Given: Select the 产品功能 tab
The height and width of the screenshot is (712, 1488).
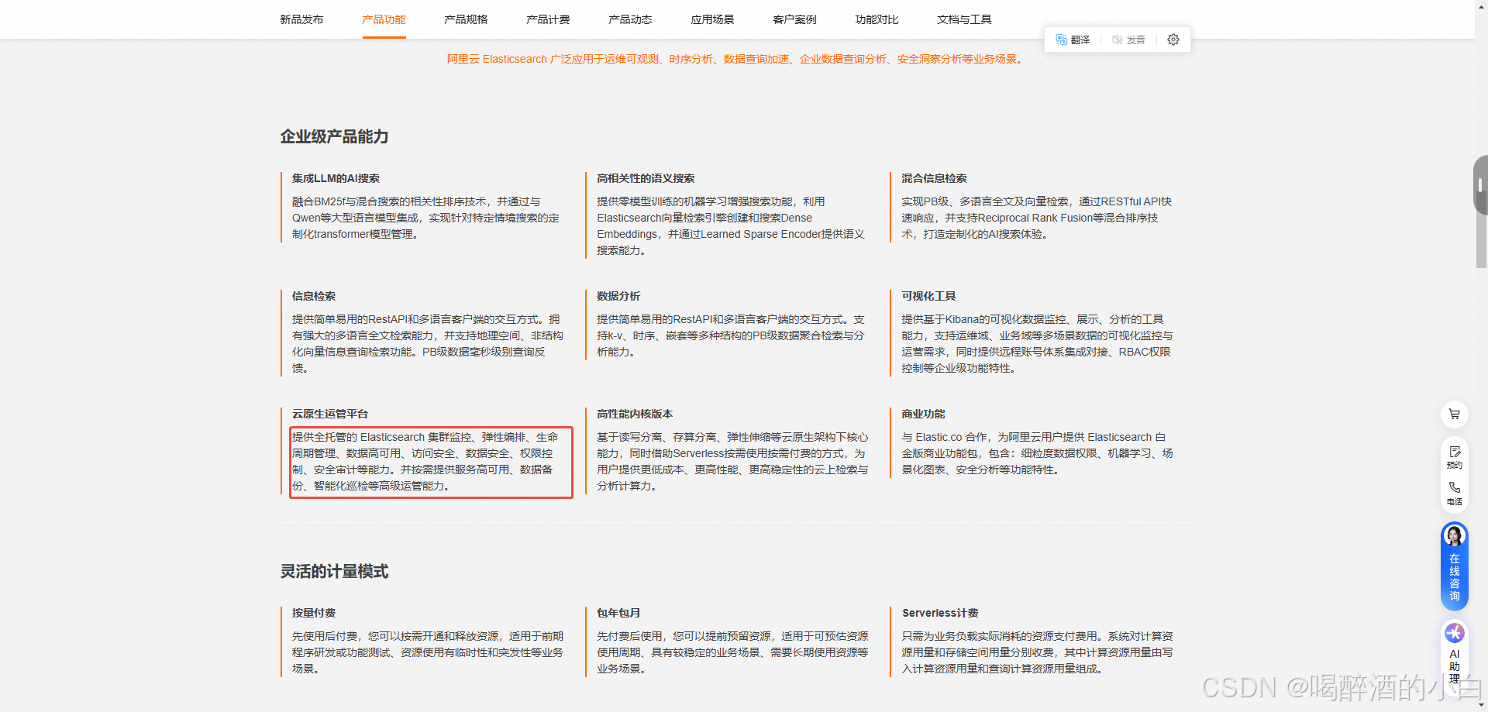Looking at the screenshot, I should (384, 19).
